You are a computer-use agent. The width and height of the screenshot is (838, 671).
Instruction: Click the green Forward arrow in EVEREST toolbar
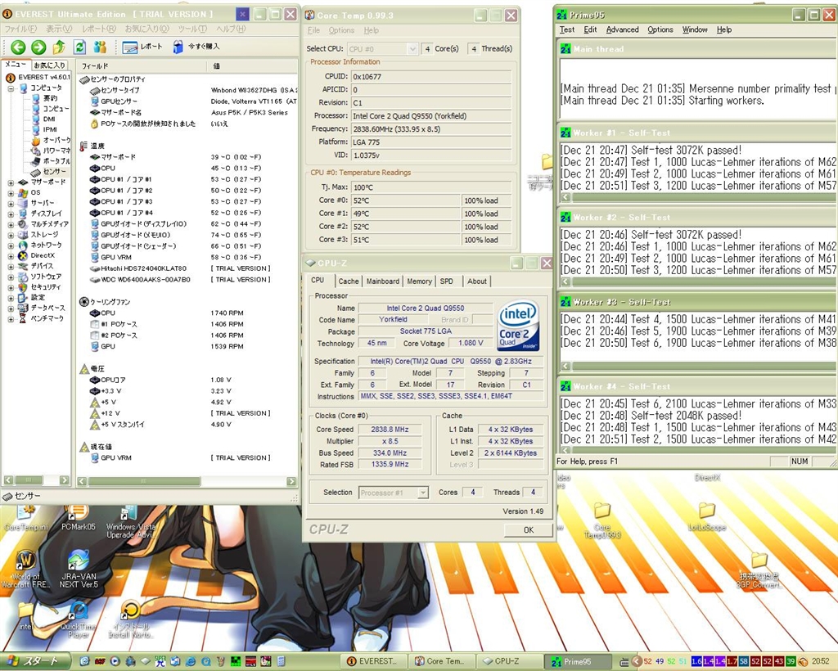point(38,47)
